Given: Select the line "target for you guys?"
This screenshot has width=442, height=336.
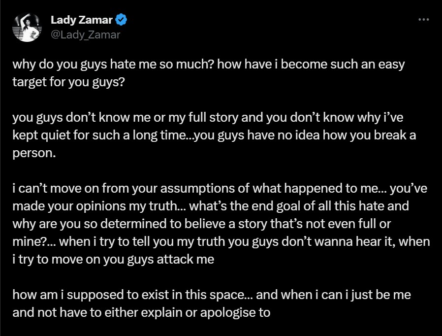Looking at the screenshot, I should tap(68, 81).
